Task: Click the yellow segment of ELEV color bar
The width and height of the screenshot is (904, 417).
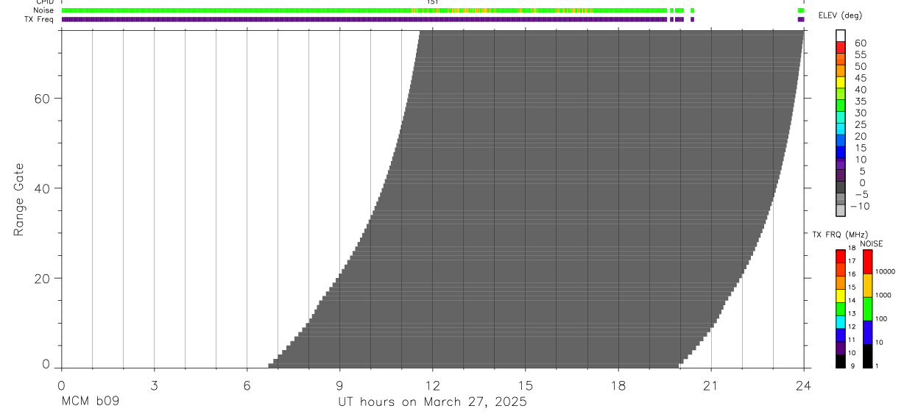Action: pyautogui.click(x=840, y=82)
